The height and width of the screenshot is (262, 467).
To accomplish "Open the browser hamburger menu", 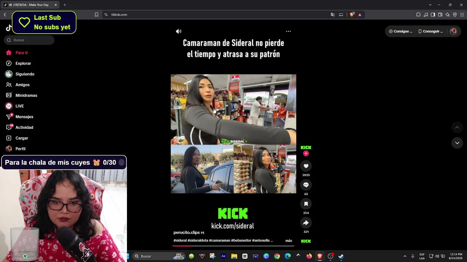I will [x=462, y=15].
